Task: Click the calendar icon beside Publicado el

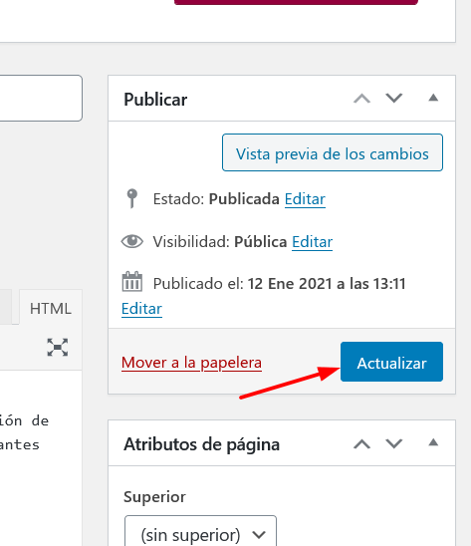Action: [x=131, y=281]
